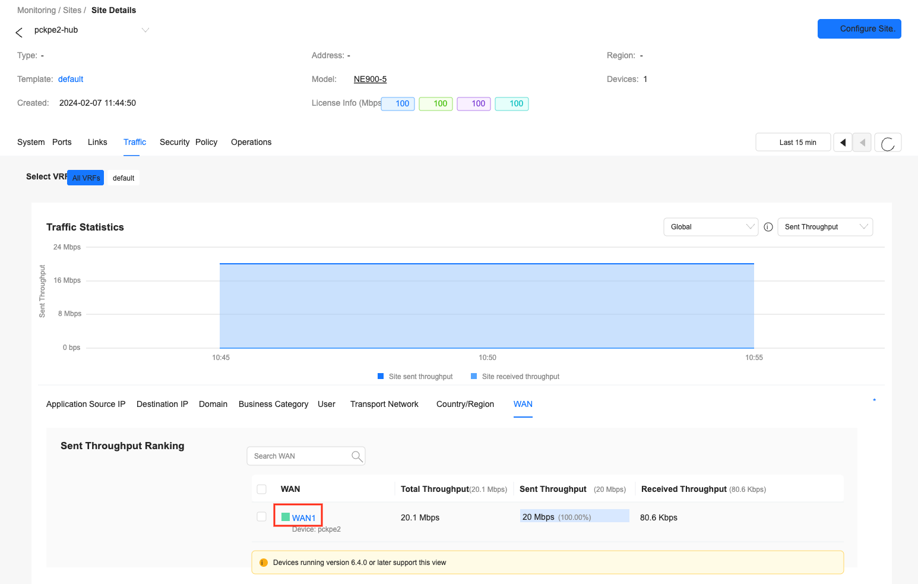Viewport: 918px width, 584px height.
Task: Click the Configure Site button
Action: click(859, 29)
